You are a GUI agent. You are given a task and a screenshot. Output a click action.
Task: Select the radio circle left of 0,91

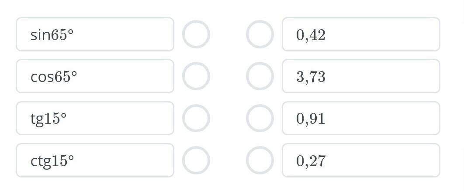point(260,118)
